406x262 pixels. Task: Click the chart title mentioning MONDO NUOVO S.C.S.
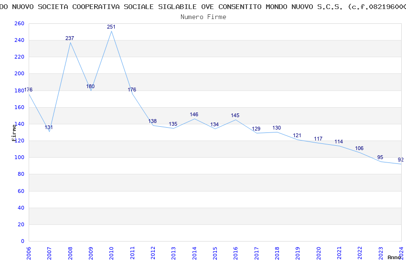tap(203, 7)
